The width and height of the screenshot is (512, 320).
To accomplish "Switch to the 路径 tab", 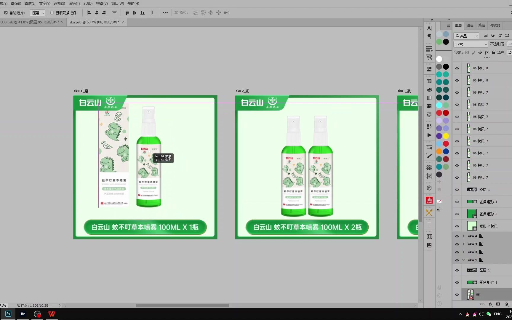I will click(x=482, y=25).
